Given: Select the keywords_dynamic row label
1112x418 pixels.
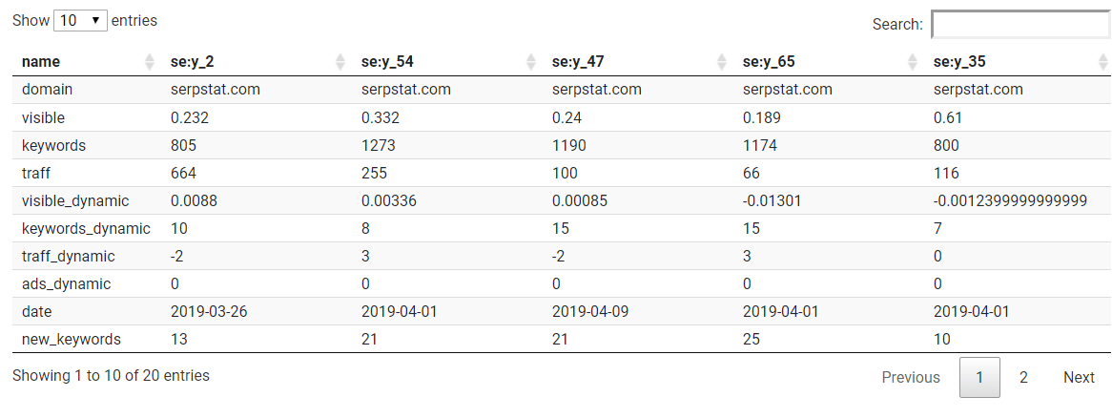Looking at the screenshot, I should click(86, 228).
